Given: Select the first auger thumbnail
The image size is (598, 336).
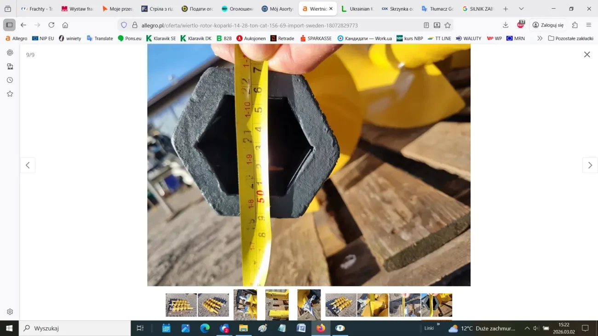Looking at the screenshot, I should 181,305.
